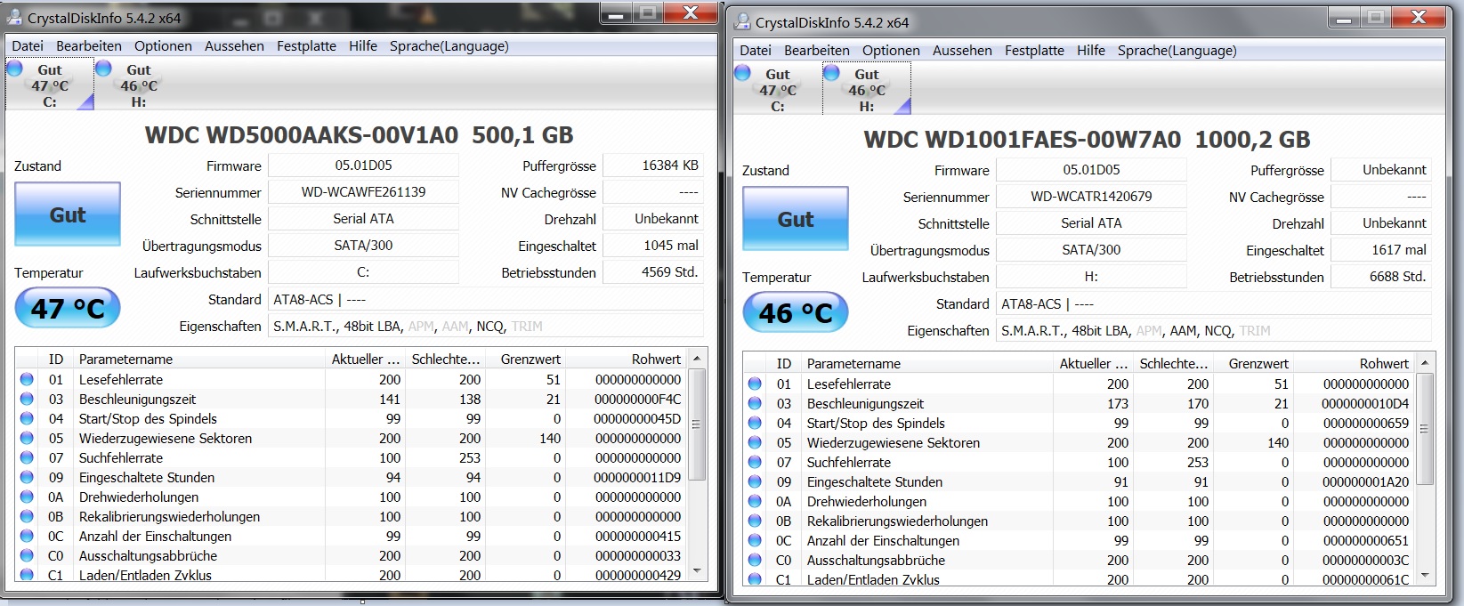Click Parametername column header in left window
This screenshot has height=606, width=1464.
coord(199,359)
